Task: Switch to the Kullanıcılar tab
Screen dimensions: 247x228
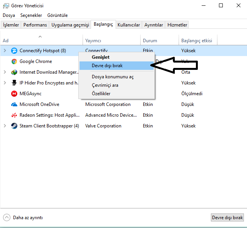Action: (129, 25)
